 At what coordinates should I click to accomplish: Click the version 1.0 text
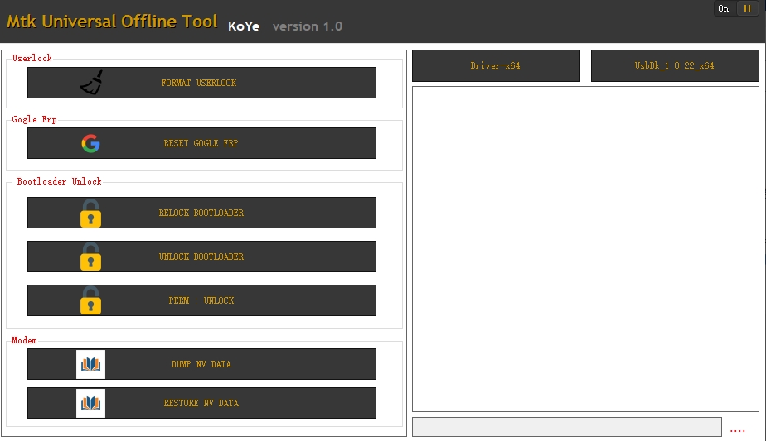click(308, 26)
